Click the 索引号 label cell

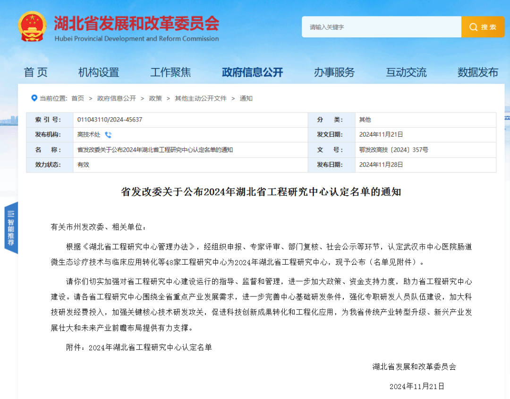50,120
